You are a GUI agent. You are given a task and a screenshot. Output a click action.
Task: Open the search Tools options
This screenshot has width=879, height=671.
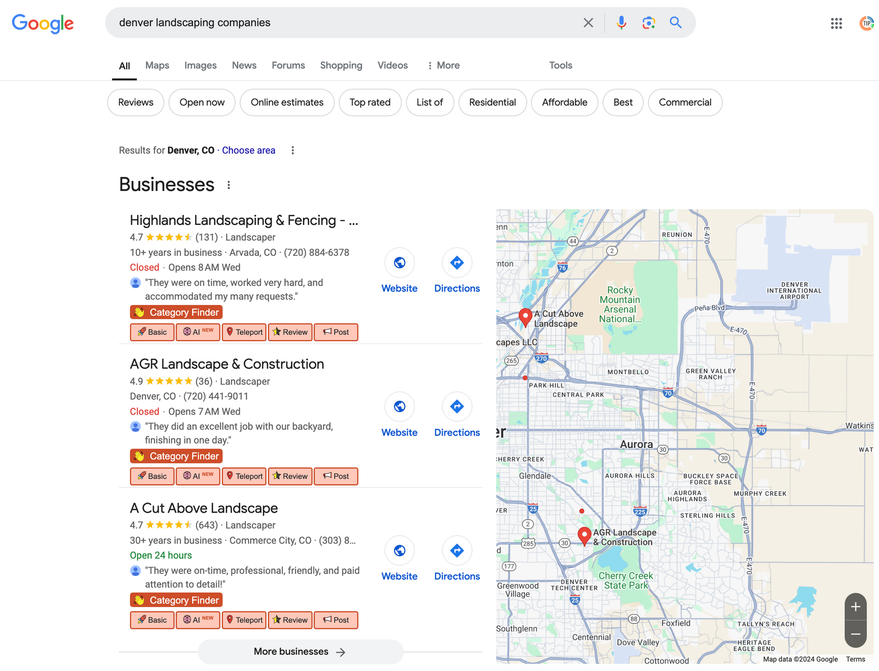click(561, 65)
